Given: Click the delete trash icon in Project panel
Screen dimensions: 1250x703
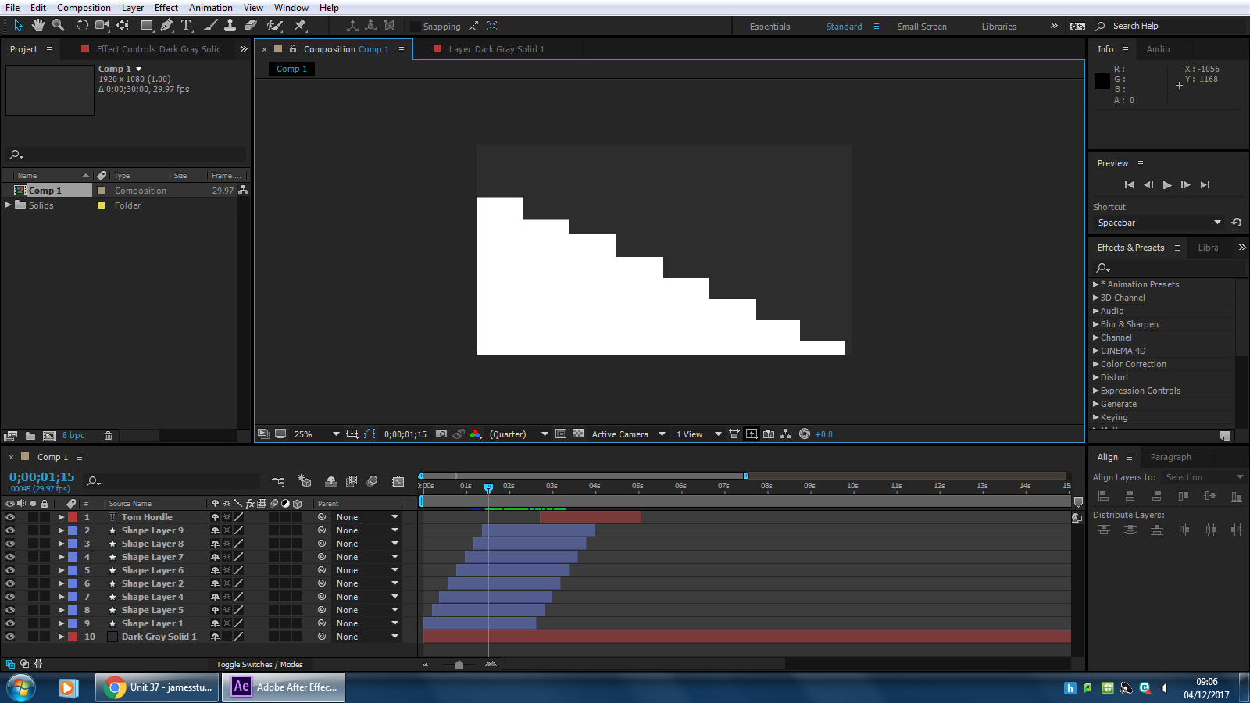Looking at the screenshot, I should point(109,436).
